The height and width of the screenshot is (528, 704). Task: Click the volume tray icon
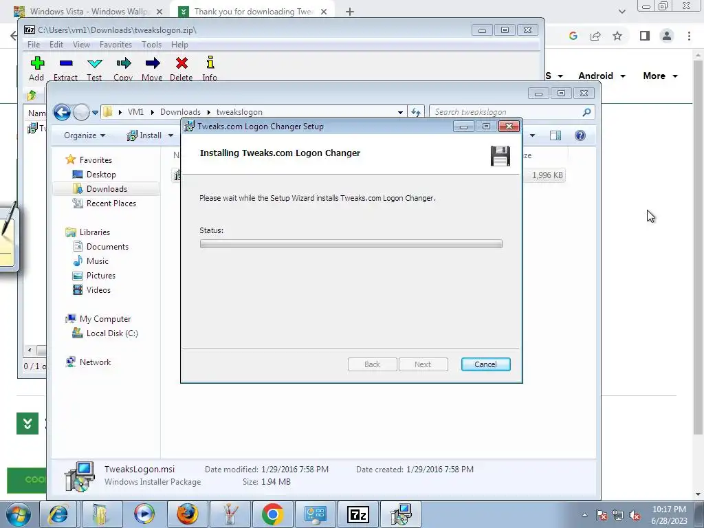tap(635, 516)
